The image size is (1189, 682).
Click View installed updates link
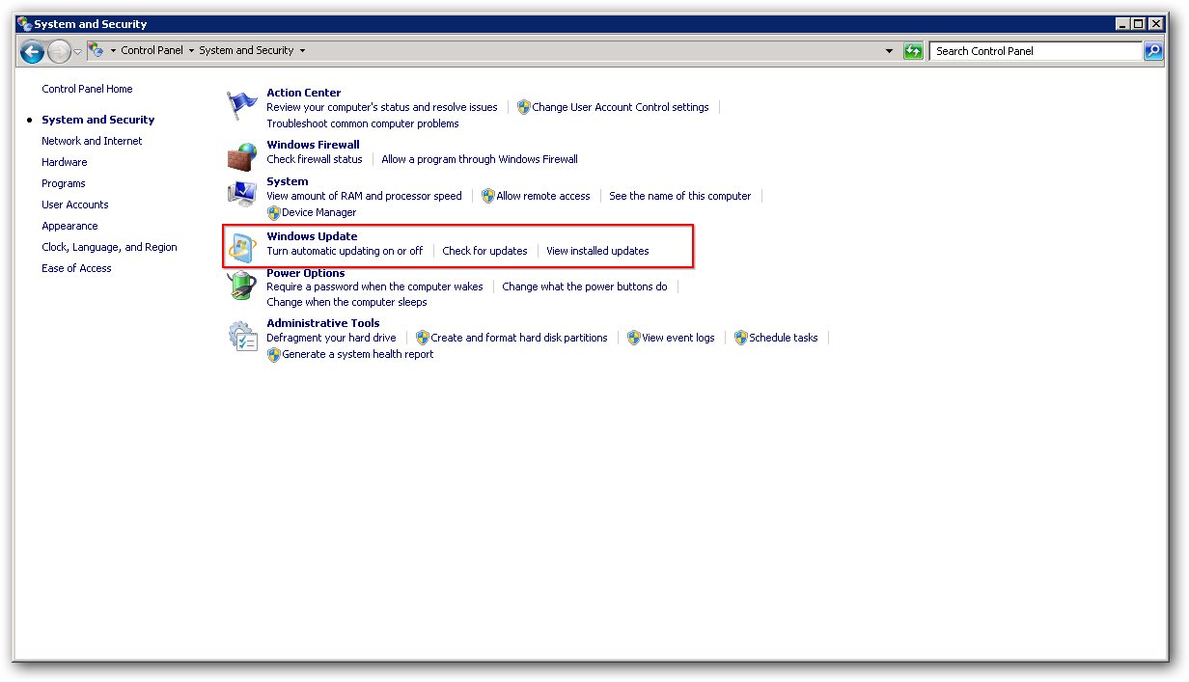click(597, 251)
